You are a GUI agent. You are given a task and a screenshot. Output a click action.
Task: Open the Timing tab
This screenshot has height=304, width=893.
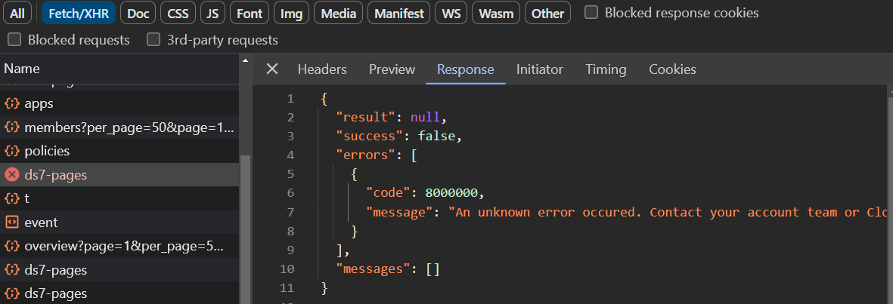(606, 69)
